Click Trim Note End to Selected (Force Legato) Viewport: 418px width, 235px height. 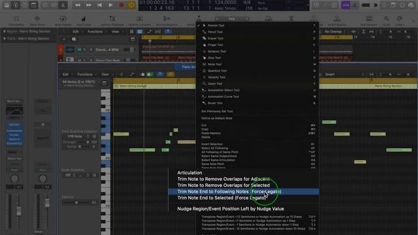tap(244, 198)
